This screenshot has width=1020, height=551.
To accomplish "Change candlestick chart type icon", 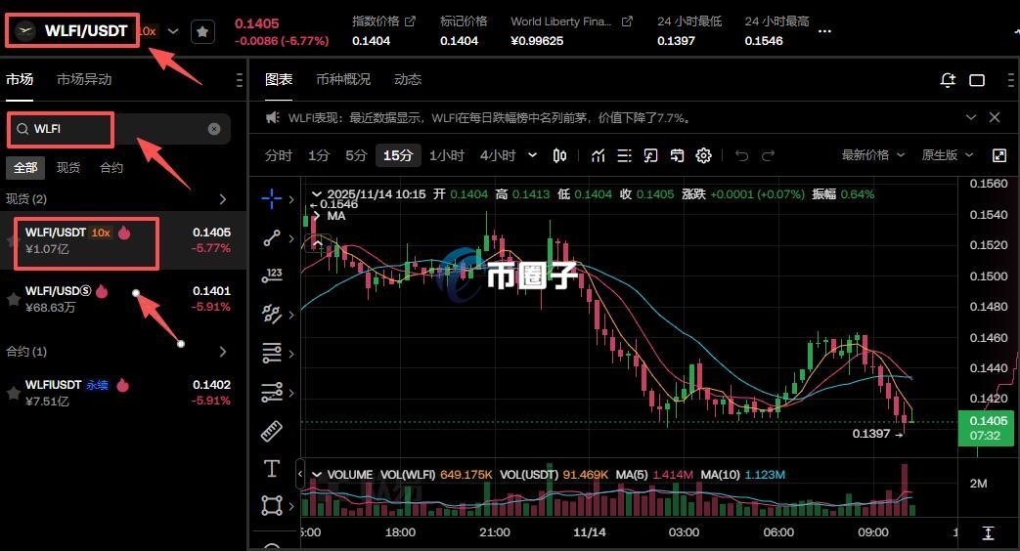I will [559, 156].
